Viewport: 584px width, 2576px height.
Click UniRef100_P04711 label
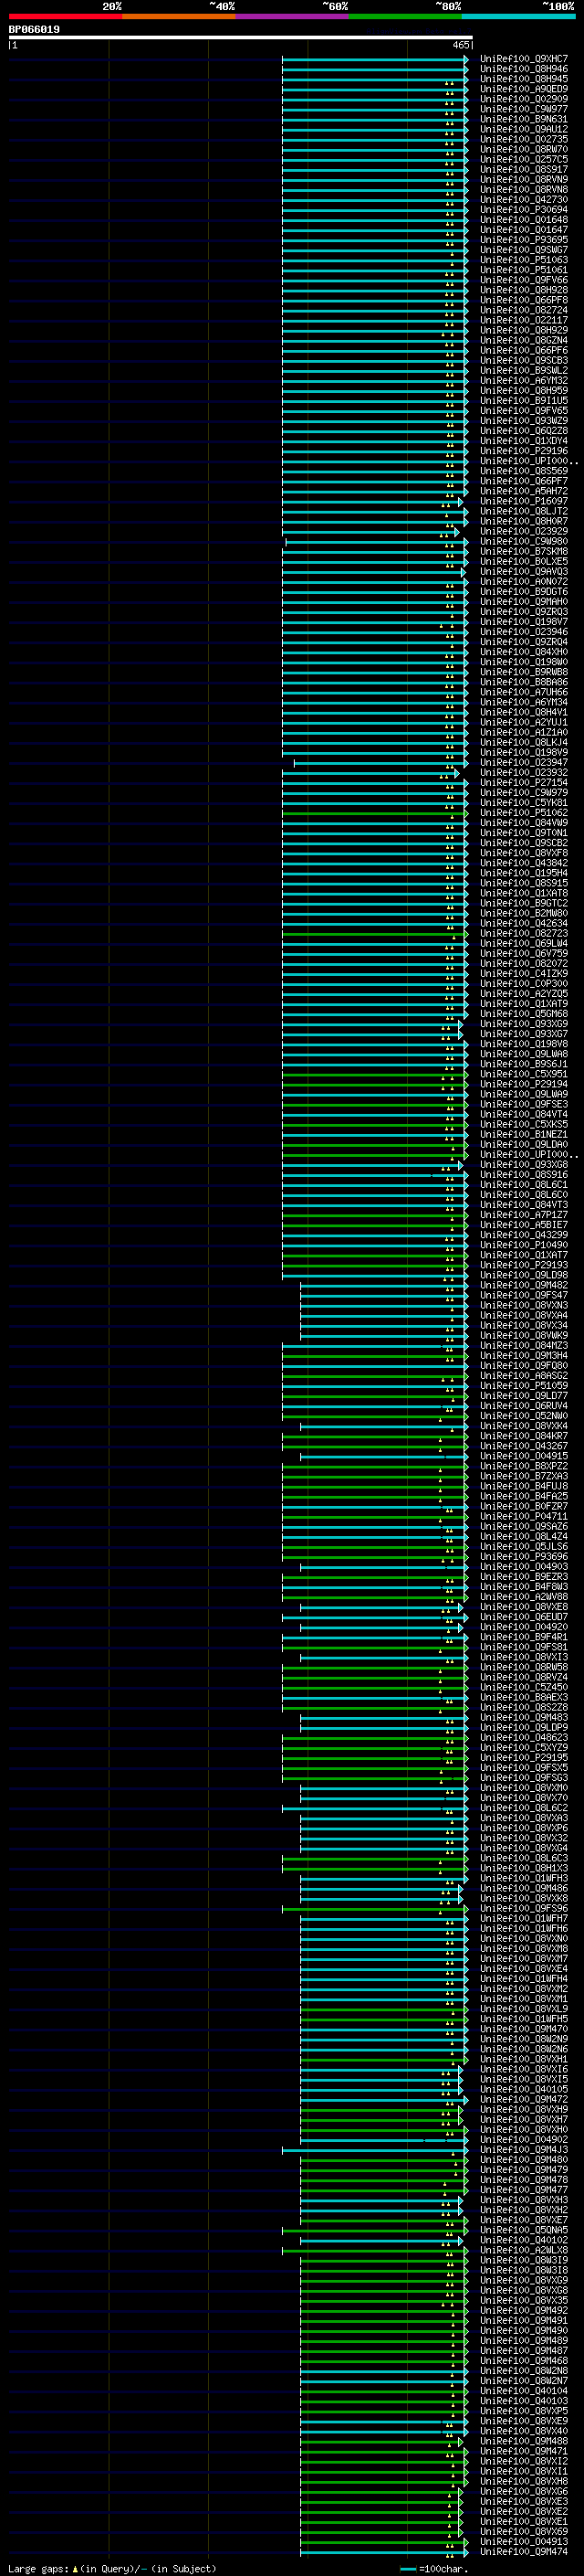click(523, 1516)
